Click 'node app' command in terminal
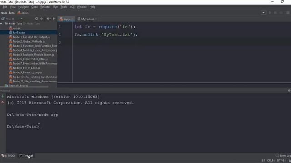 coord(49,115)
